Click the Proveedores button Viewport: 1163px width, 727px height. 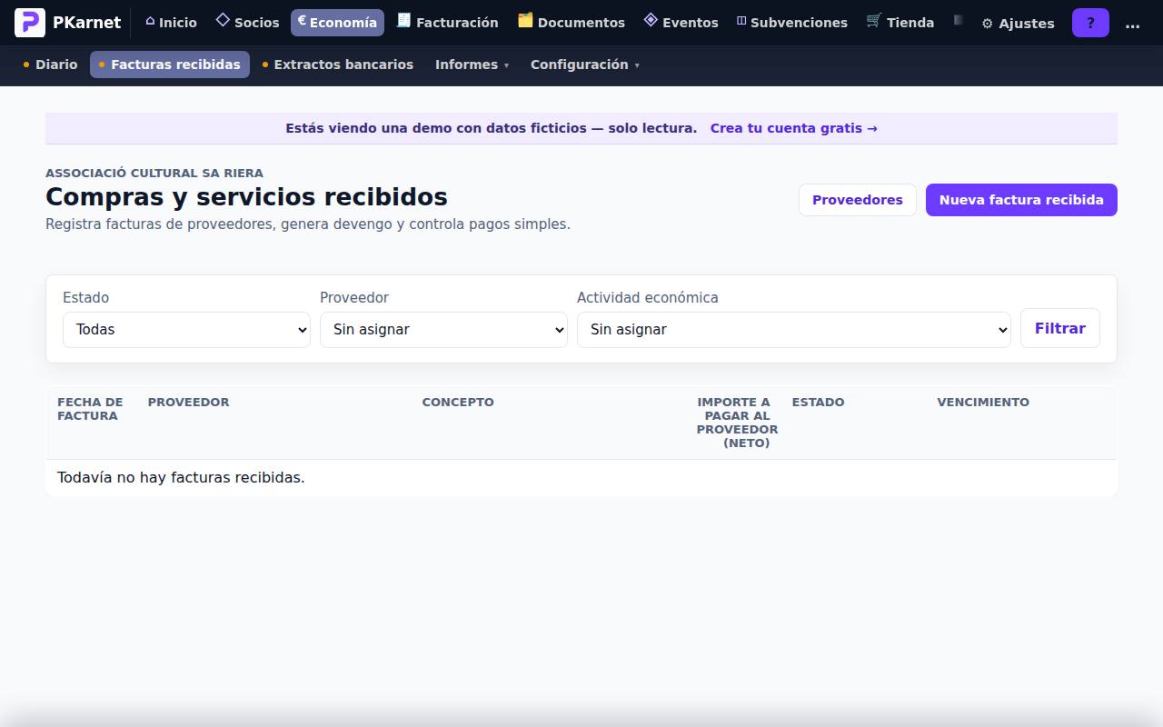858,200
